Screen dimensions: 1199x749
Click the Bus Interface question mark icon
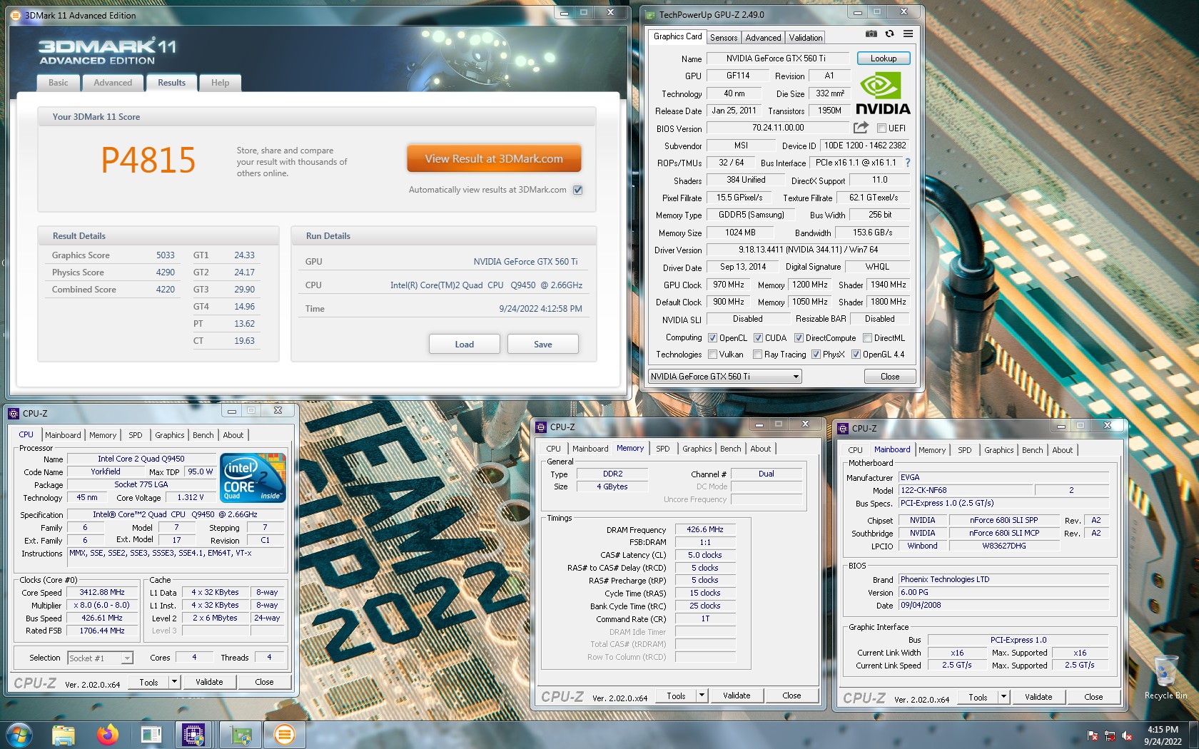908,163
